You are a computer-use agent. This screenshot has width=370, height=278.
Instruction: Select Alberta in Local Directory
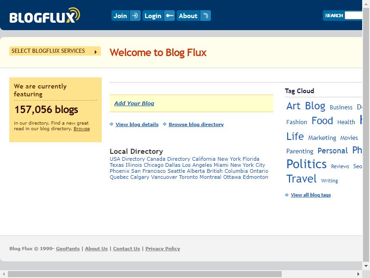coord(196,171)
